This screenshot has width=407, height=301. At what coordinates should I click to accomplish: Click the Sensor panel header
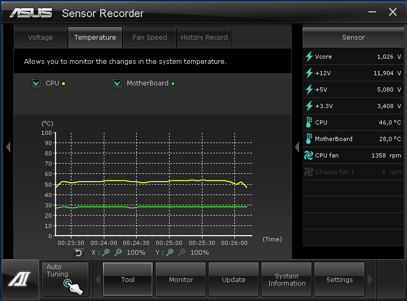[353, 38]
